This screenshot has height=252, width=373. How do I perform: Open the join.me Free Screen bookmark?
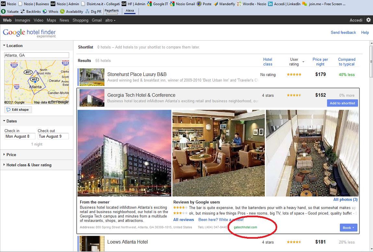click(324, 4)
